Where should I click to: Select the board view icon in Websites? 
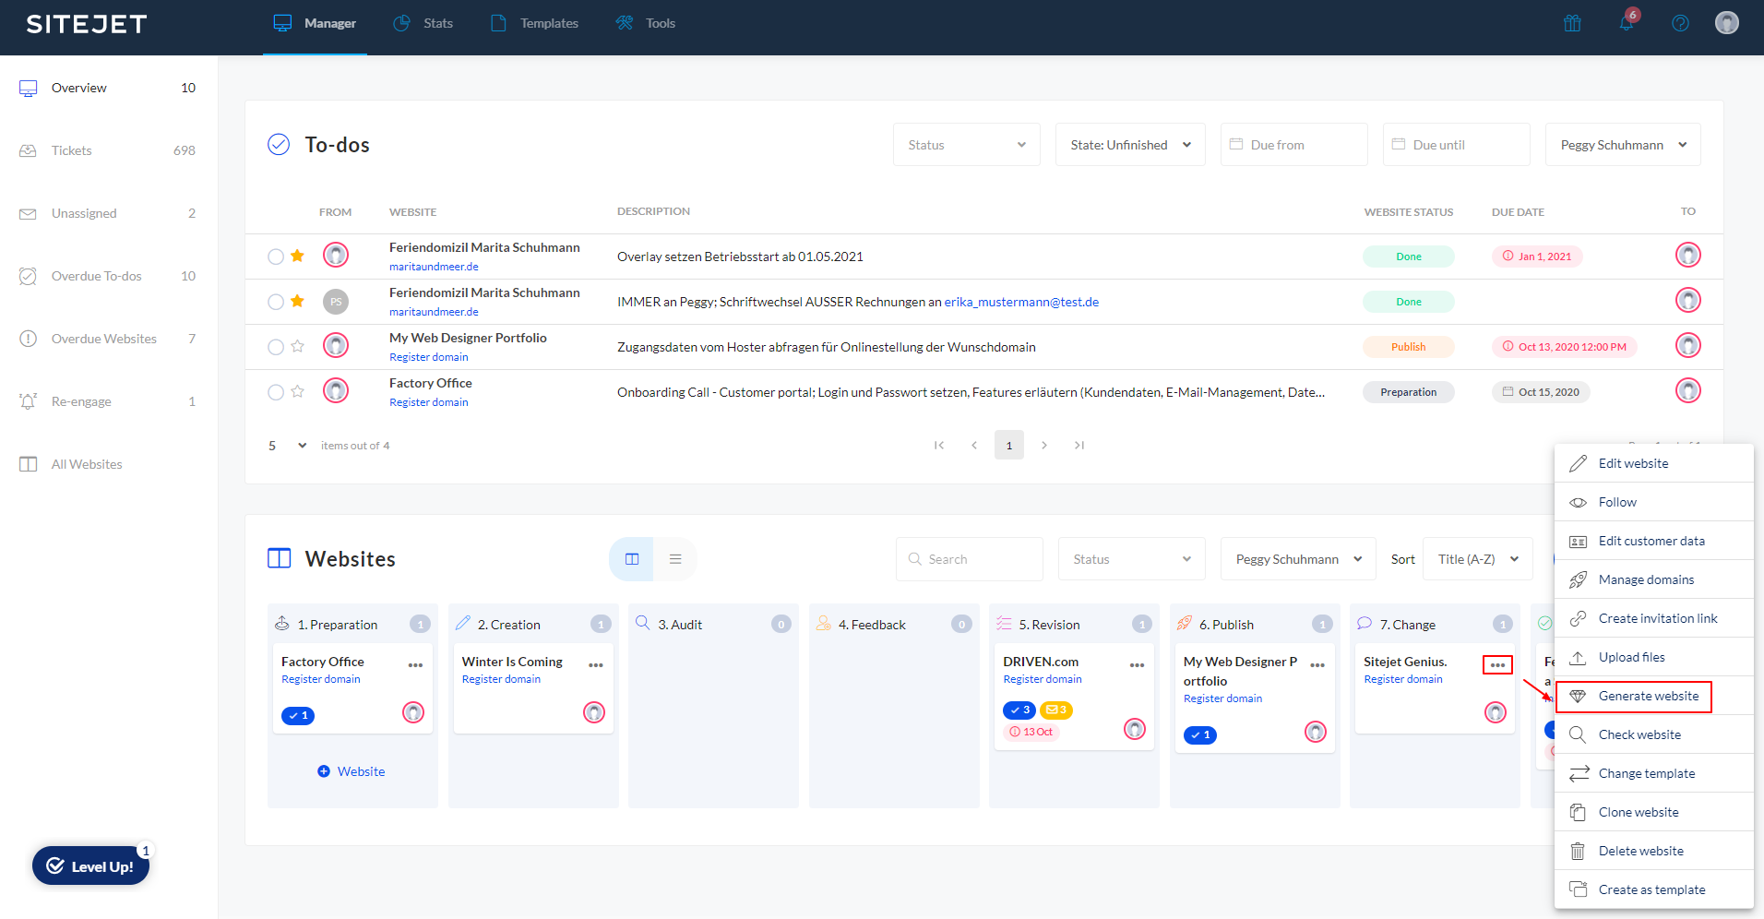(632, 559)
